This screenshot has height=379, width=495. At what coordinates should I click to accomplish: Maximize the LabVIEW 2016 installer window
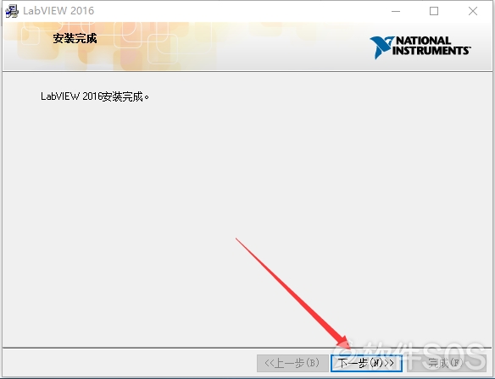[434, 11]
